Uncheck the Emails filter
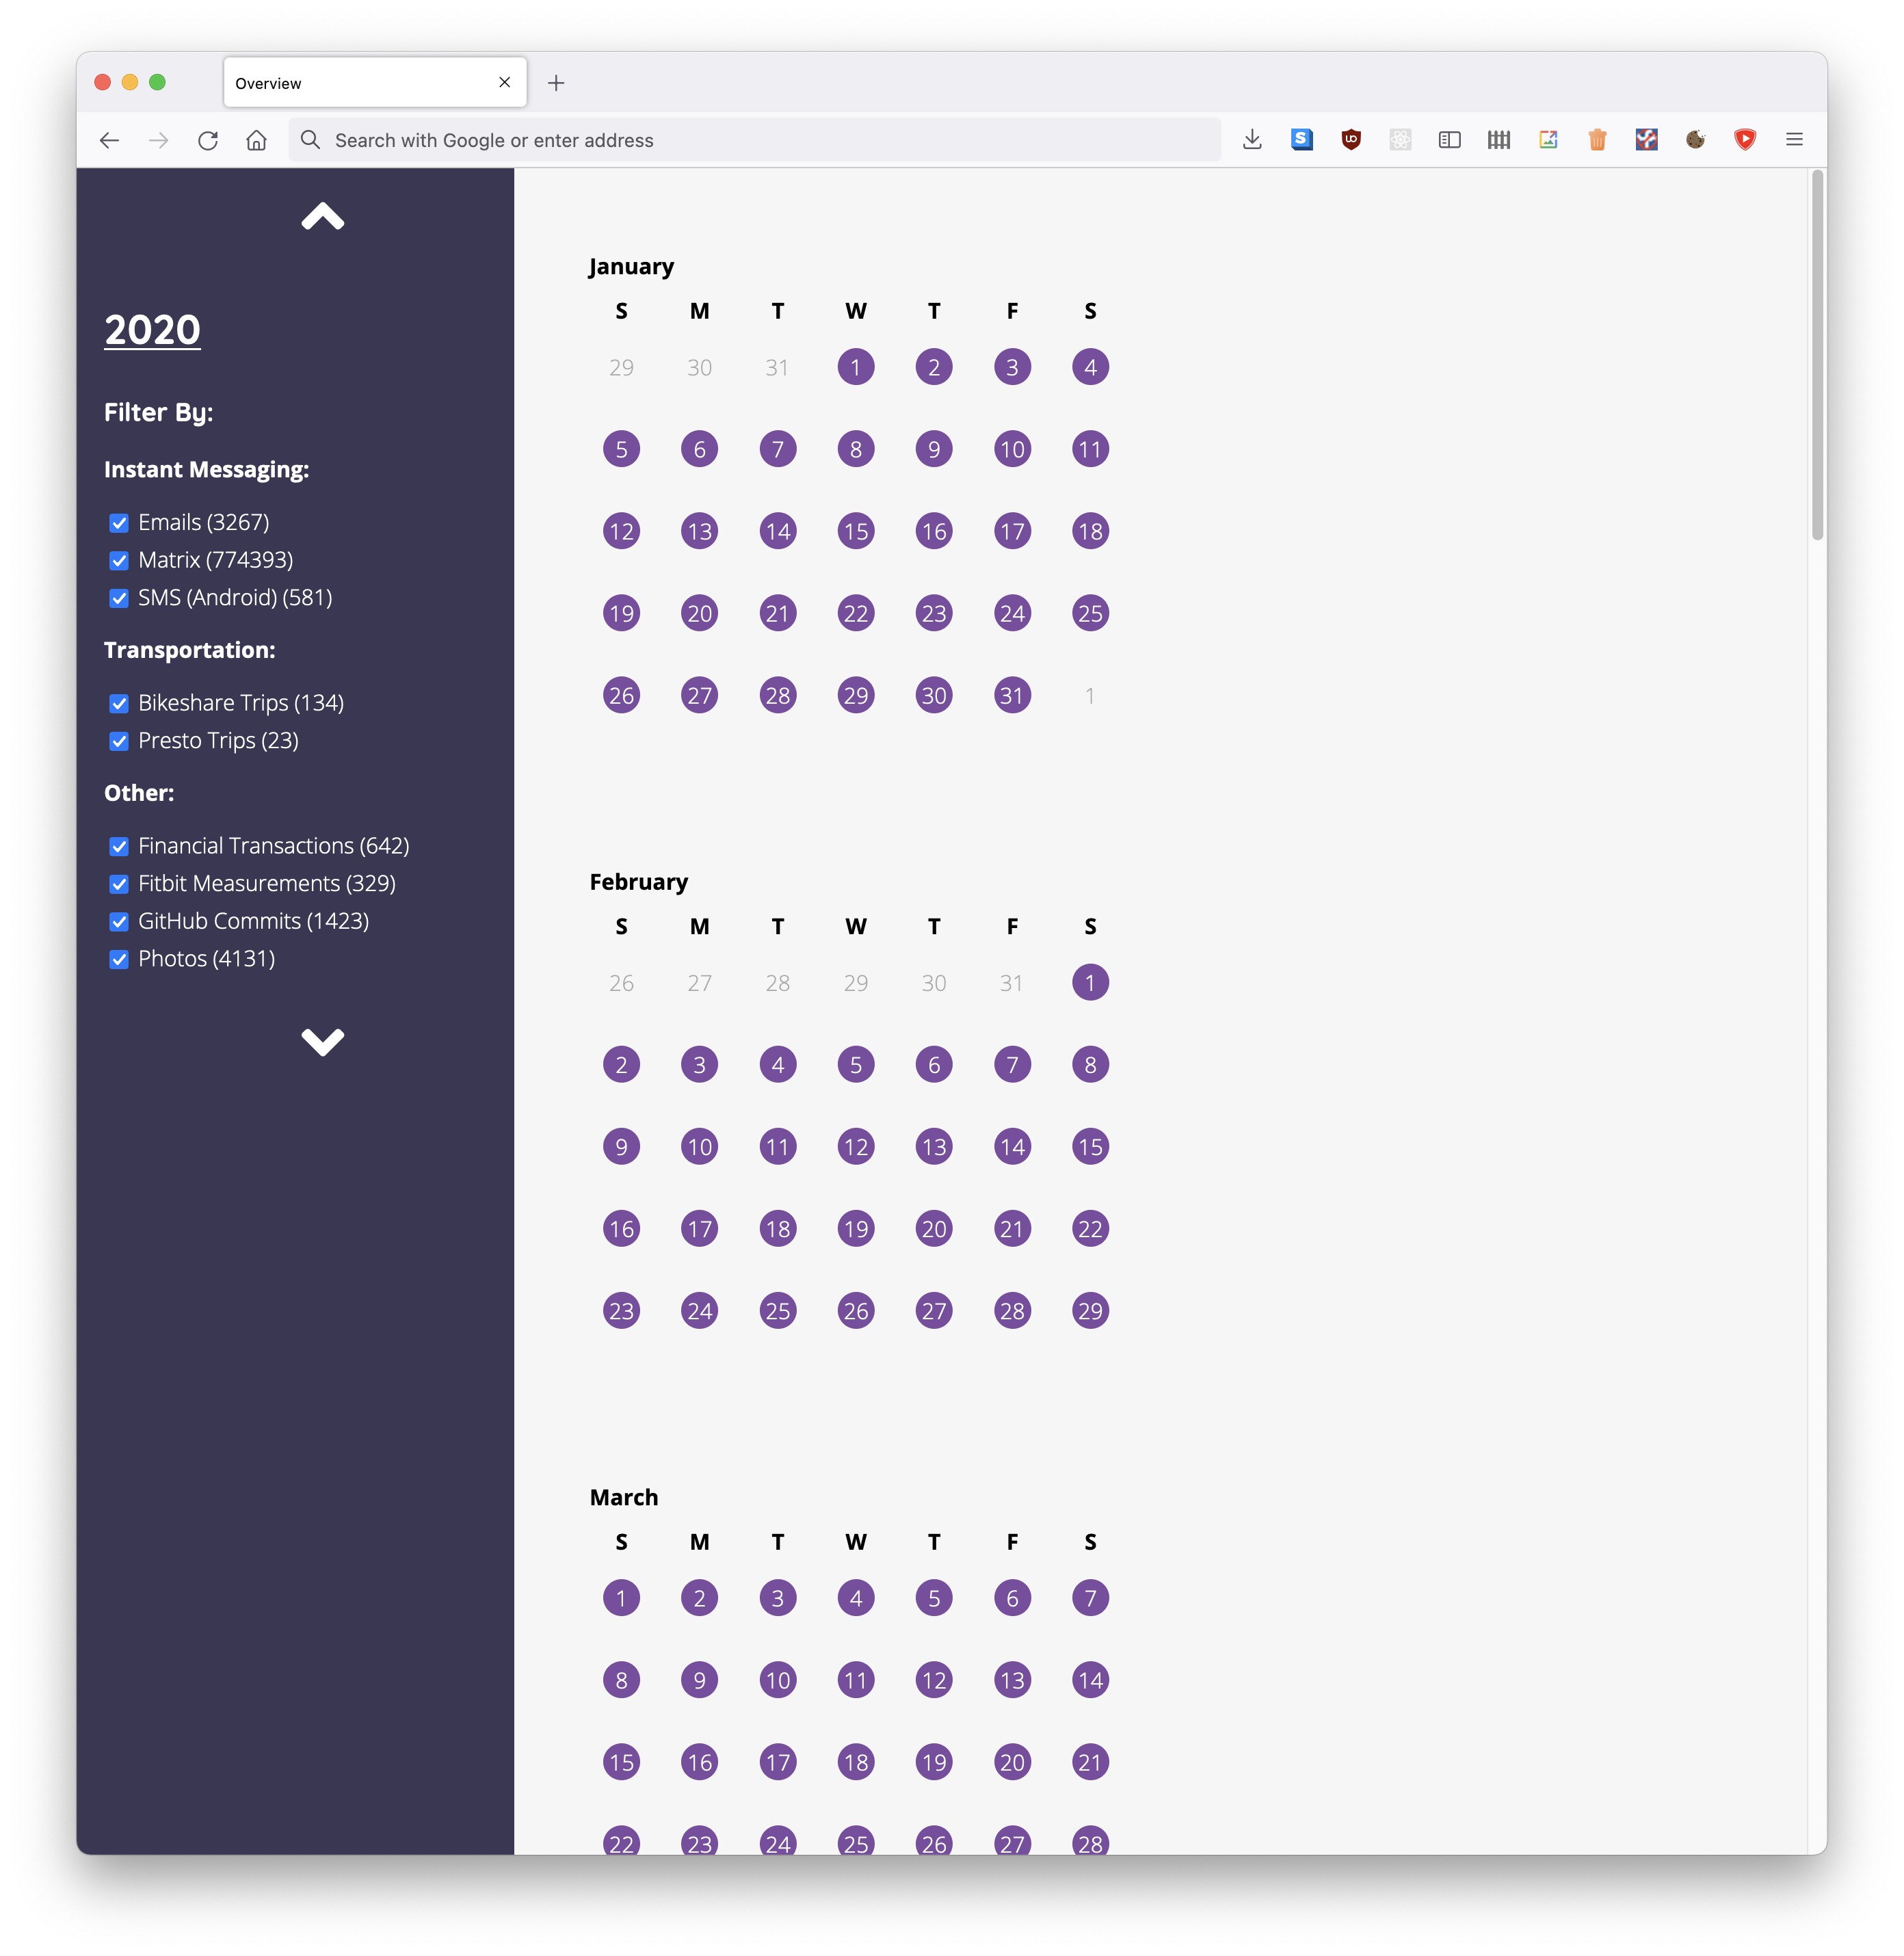 click(119, 523)
